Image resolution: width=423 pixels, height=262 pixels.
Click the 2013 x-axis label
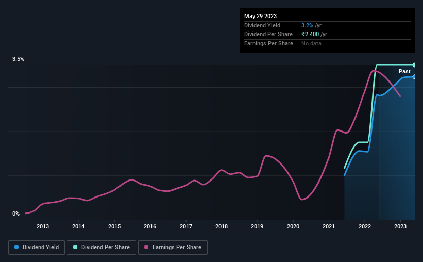(43, 226)
